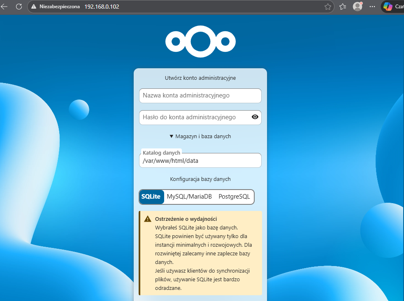Viewport: 404px width, 301px height.
Task: Click the 192.168.0.102 address bar URL
Action: 102,7
